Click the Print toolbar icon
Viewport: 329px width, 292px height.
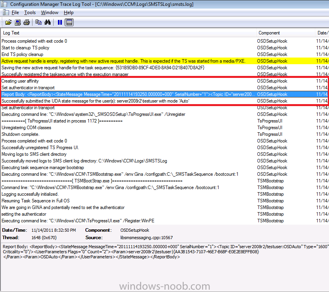(27, 22)
